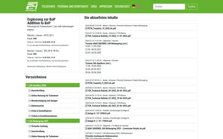The image size is (223, 139).
Task: Open Termine ADAC RAVENOL 24H Nürburgring entry
Action: (x=106, y=43)
